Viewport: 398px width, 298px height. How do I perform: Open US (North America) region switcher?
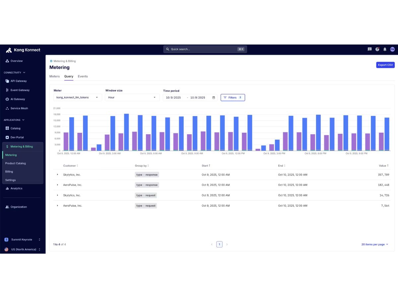click(22, 249)
